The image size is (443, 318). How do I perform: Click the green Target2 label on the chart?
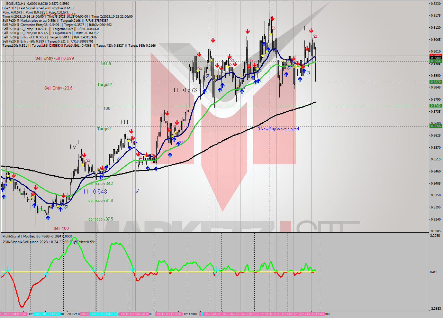point(105,85)
